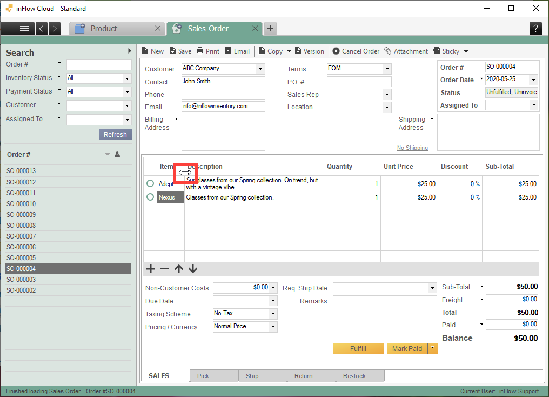Image resolution: width=549 pixels, height=397 pixels.
Task: Click the P.O. # field
Action: [359, 82]
